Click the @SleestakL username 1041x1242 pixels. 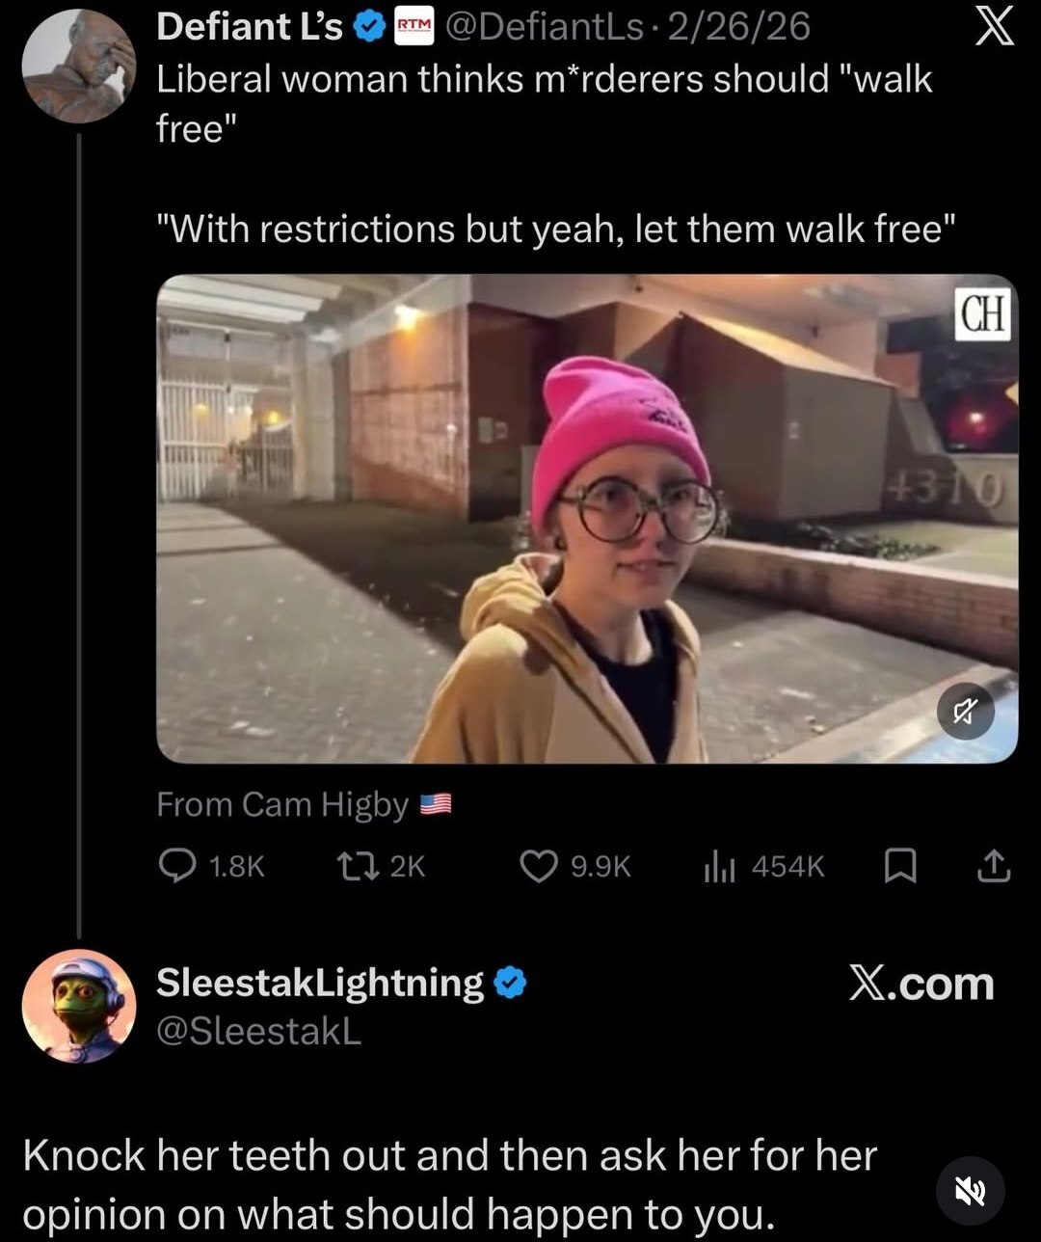point(258,1031)
